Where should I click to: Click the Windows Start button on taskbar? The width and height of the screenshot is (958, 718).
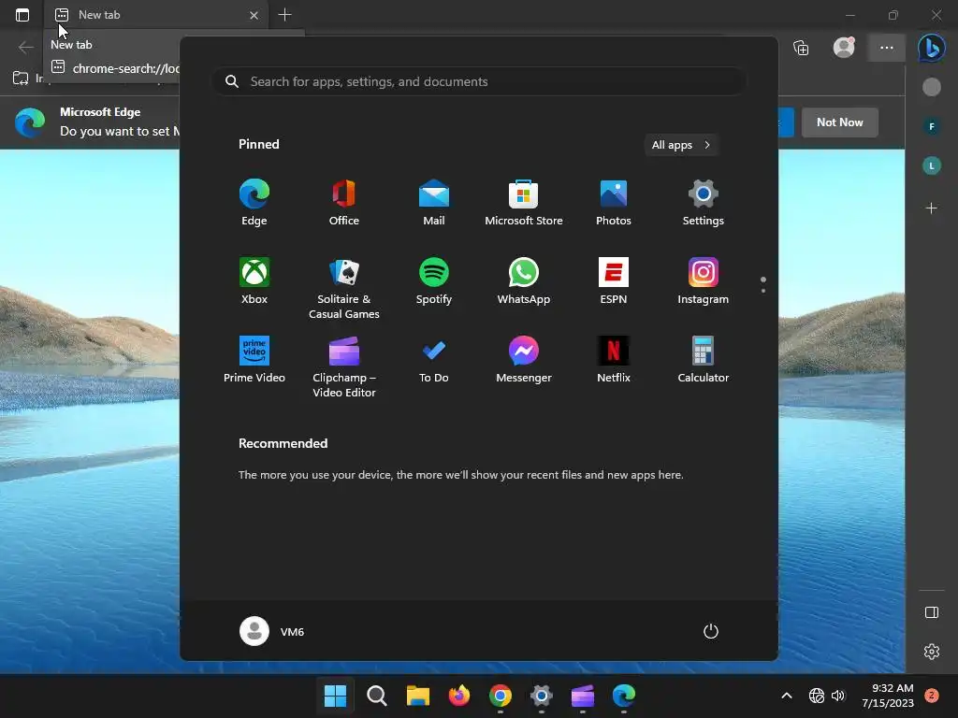336,696
